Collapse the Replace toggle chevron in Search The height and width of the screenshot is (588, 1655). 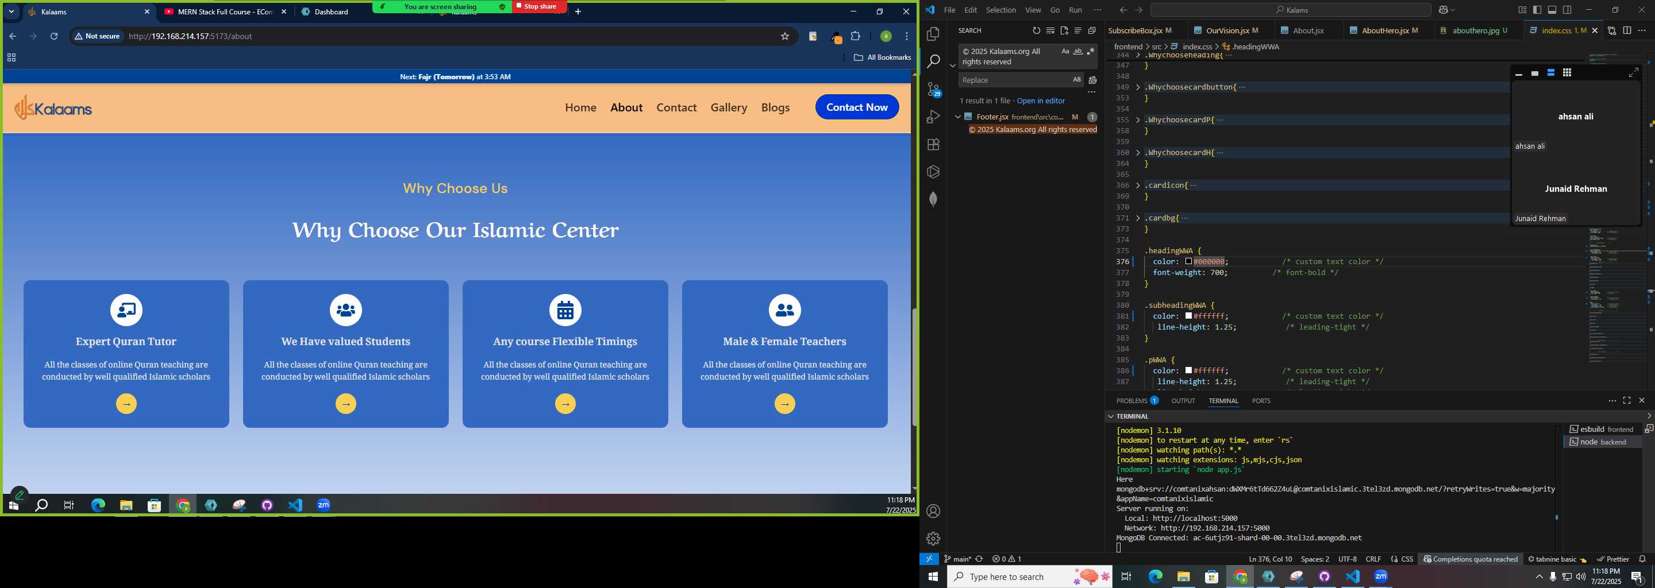coord(952,65)
